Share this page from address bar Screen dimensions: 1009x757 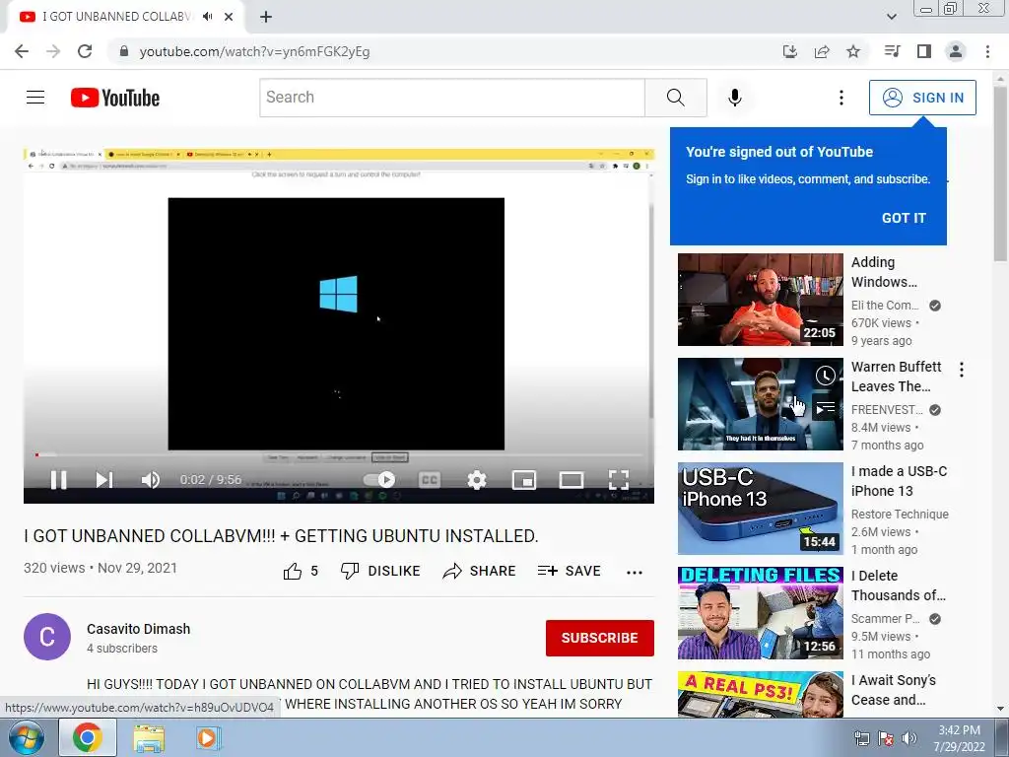point(822,51)
